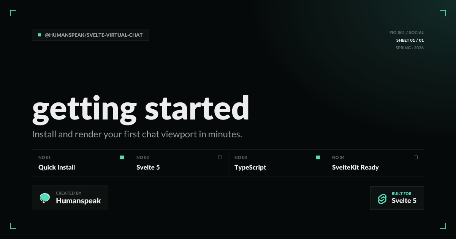Click the 'Install and render your first chat viewport' subtitle
This screenshot has width=456, height=239.
(x=137, y=134)
